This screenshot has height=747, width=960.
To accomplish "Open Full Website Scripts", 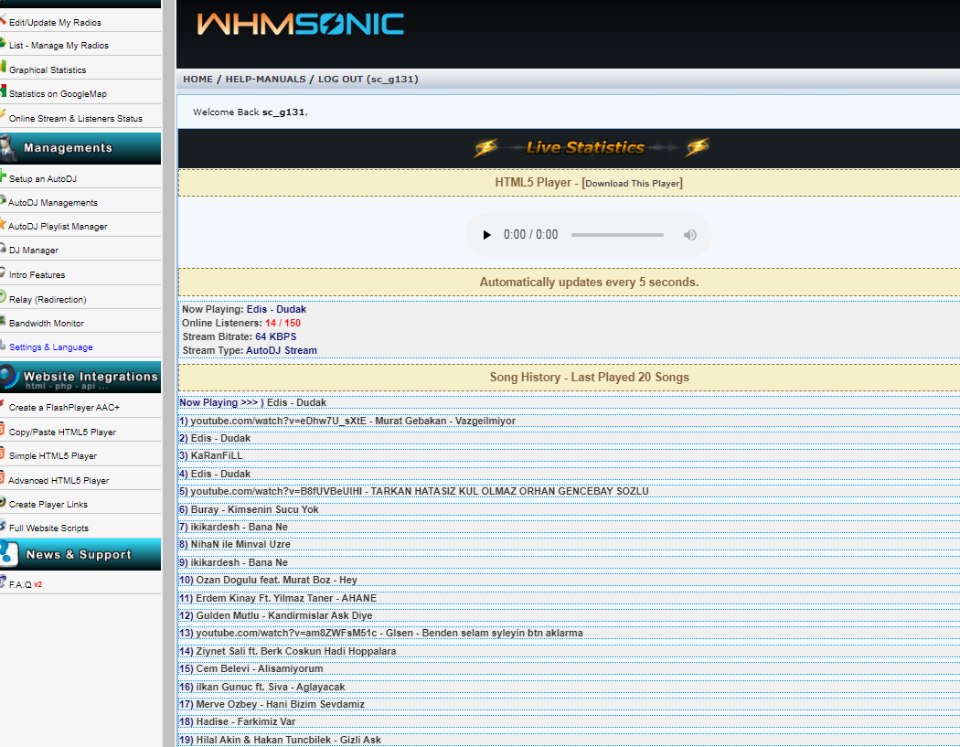I will coord(48,528).
